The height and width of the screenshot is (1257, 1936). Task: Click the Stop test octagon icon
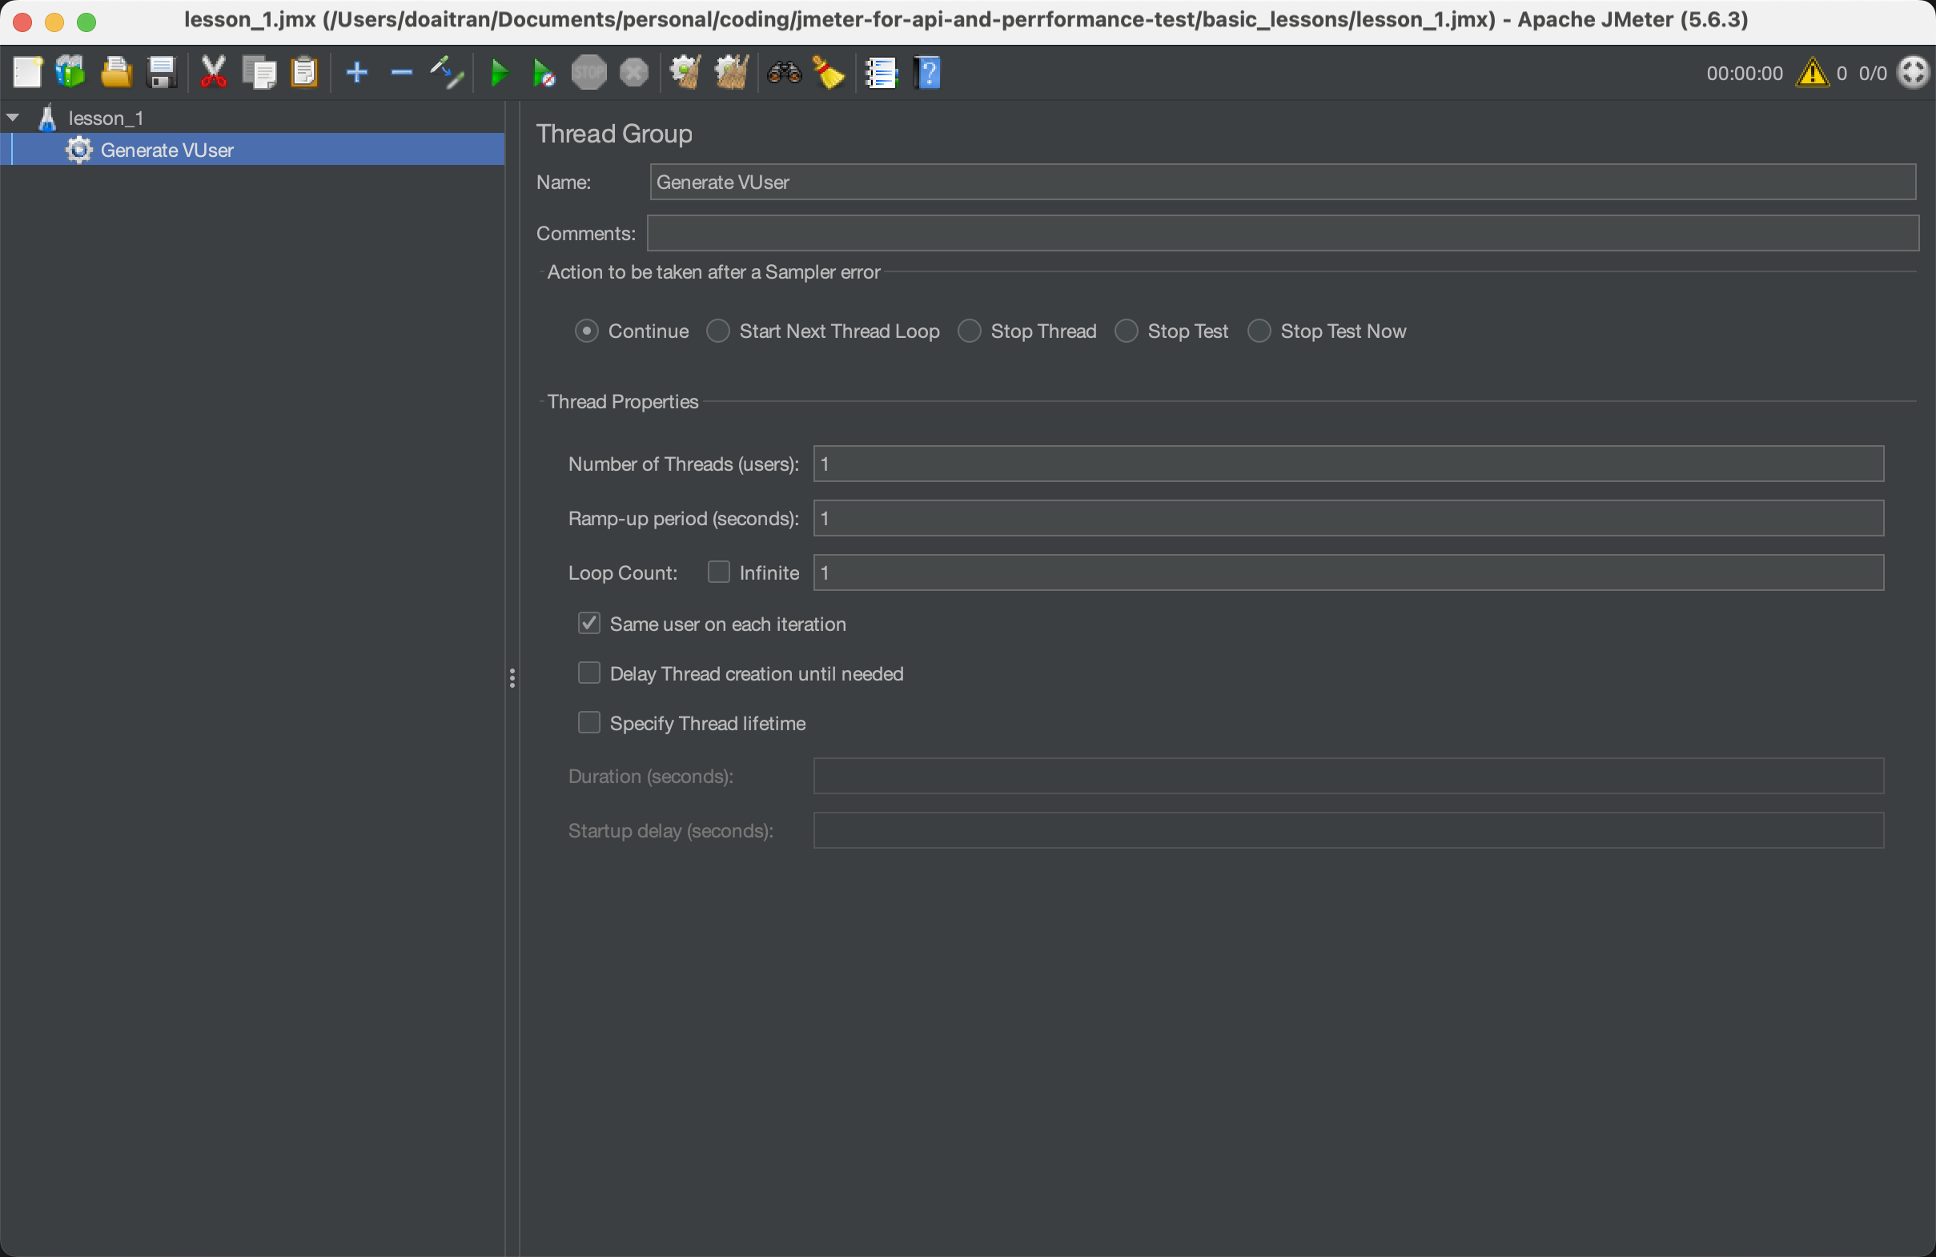pyautogui.click(x=589, y=72)
